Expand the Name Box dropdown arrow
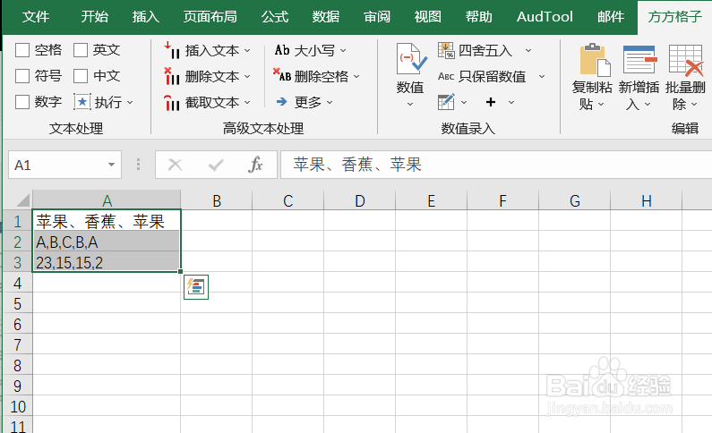This screenshot has height=433, width=712. (112, 165)
